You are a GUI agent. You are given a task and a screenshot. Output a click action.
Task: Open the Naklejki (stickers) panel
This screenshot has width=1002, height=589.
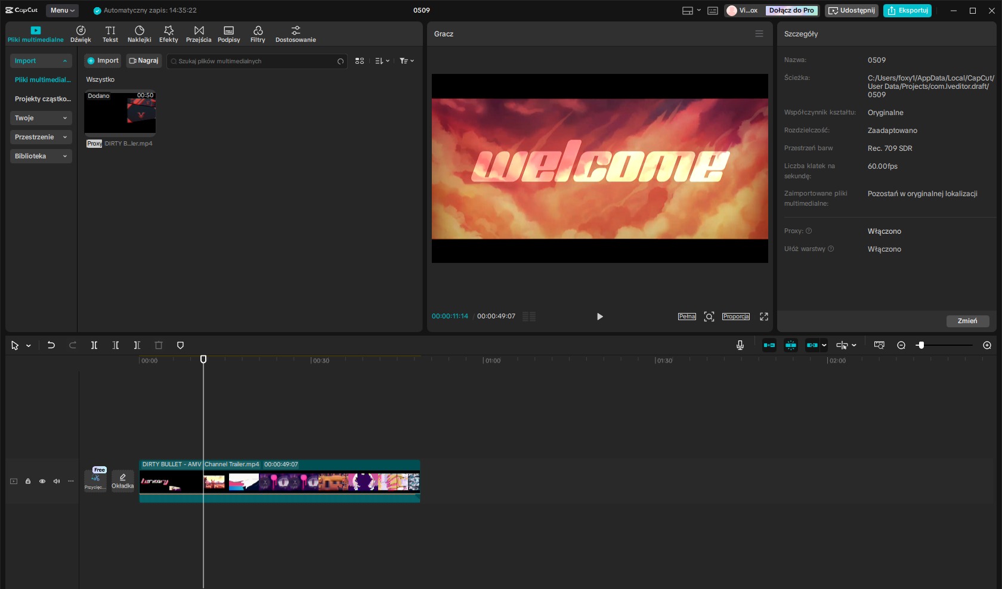[140, 33]
